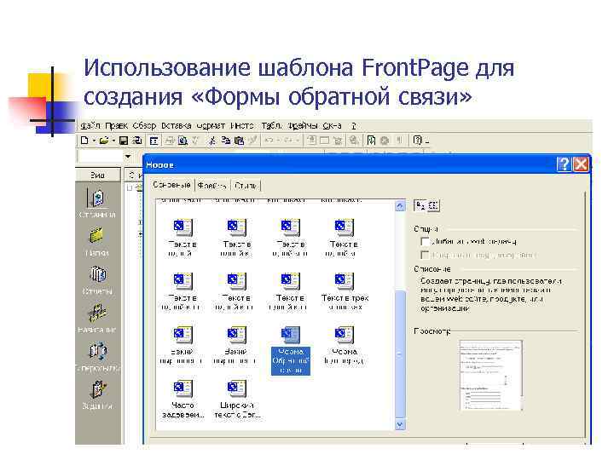Open the Задачи (Tasks) view icon

tap(97, 388)
